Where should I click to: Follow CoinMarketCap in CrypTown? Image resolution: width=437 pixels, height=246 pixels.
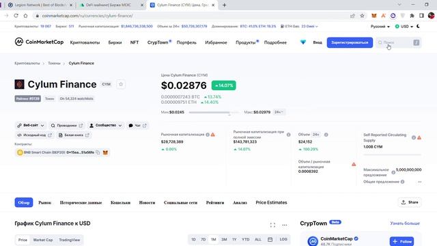coord(401,241)
